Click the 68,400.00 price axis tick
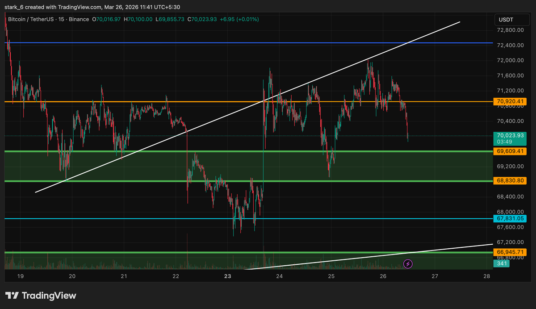Viewport: 536px width, 309px height. [x=511, y=196]
